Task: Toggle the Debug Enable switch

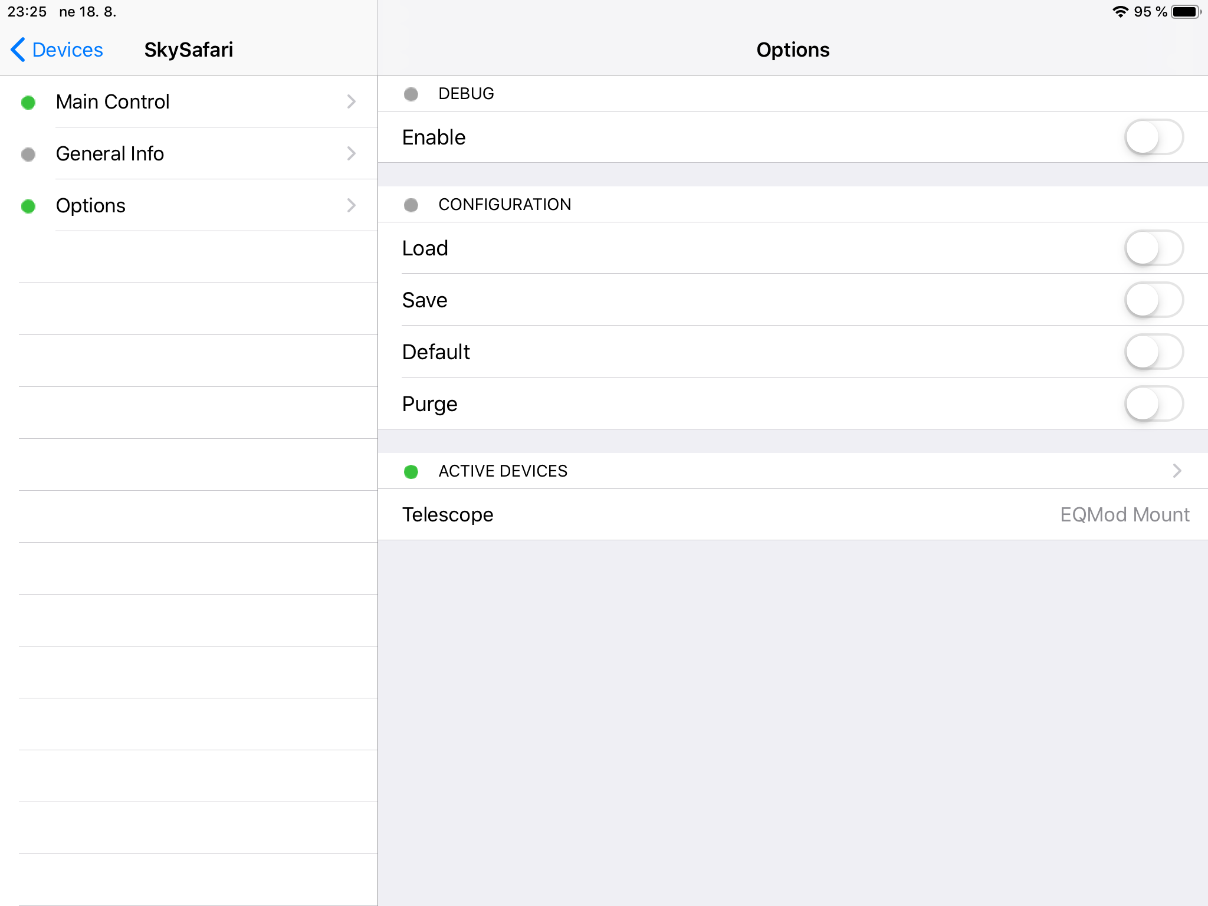Action: [1154, 137]
